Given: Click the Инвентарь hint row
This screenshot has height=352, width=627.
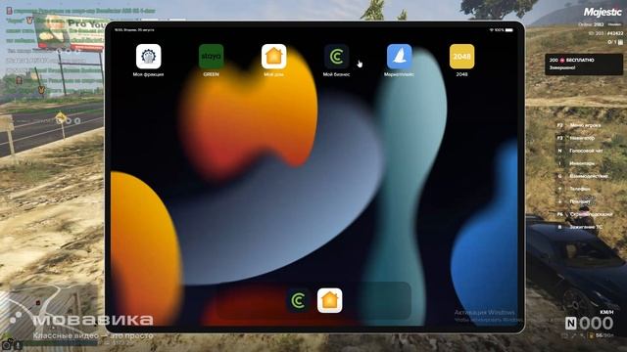Looking at the screenshot, I should pos(576,163).
